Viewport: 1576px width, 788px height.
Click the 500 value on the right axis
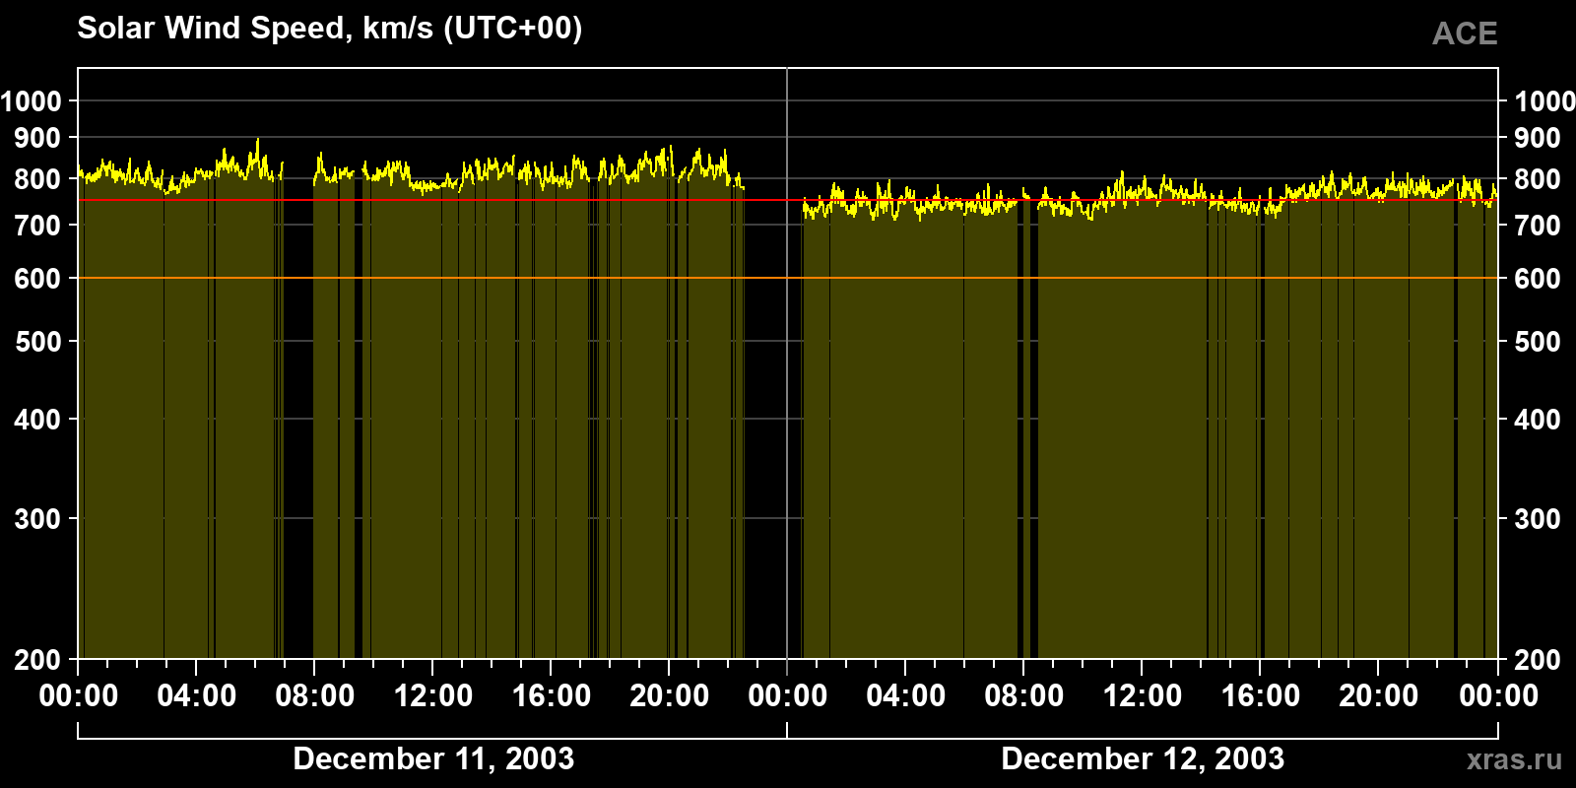1538,342
